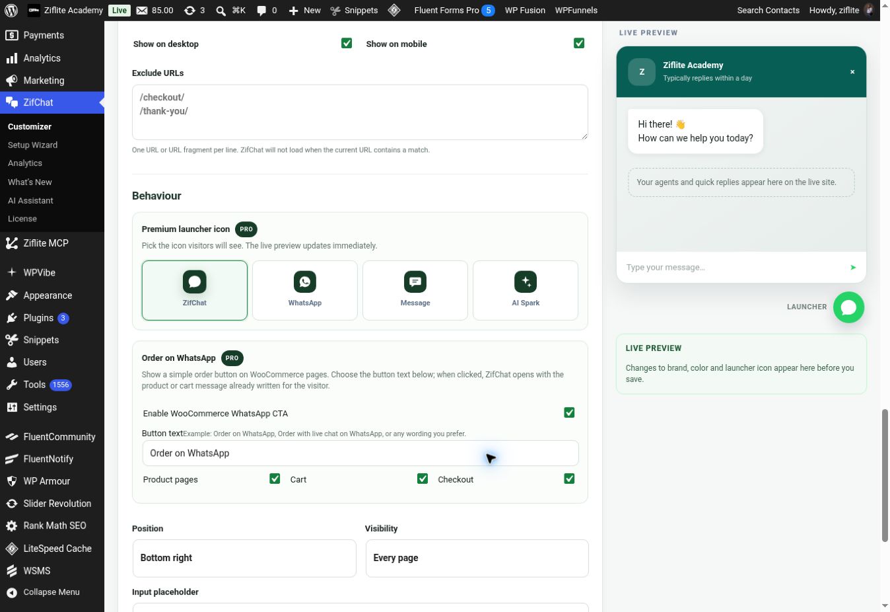Open Setup Wizard submenu item

click(33, 145)
